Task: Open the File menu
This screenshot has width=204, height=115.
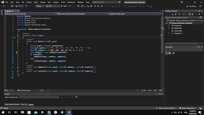Action: (7, 2)
